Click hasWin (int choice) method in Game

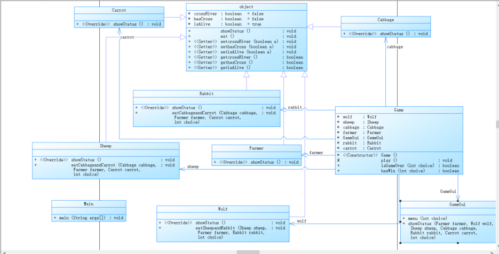click(398, 171)
